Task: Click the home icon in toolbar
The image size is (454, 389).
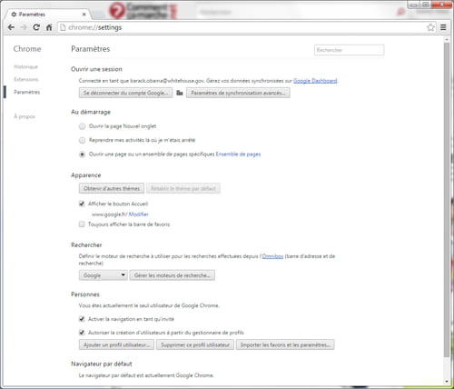Action: point(49,27)
